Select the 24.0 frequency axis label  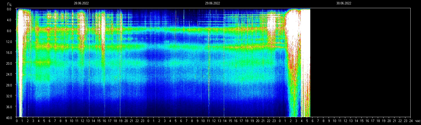click(x=8, y=74)
